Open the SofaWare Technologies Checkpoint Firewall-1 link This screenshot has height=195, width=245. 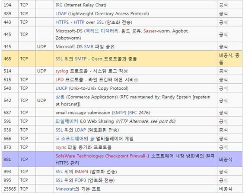(x=102, y=156)
